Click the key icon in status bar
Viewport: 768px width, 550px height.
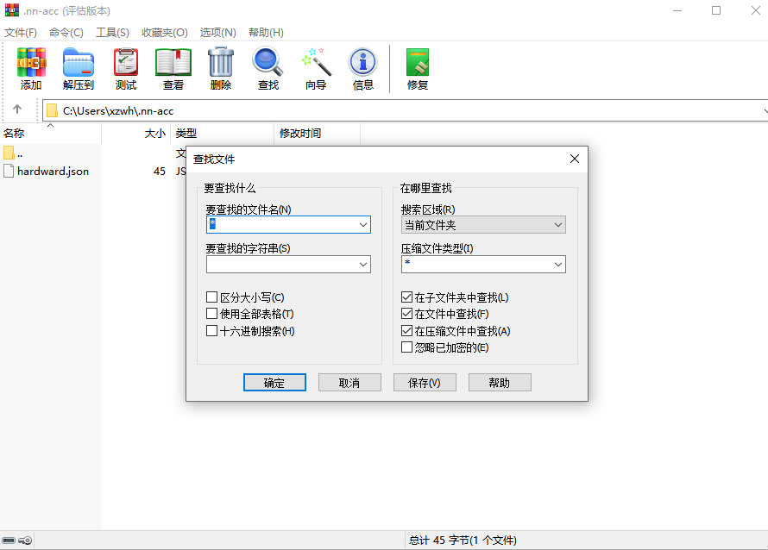tap(25, 541)
